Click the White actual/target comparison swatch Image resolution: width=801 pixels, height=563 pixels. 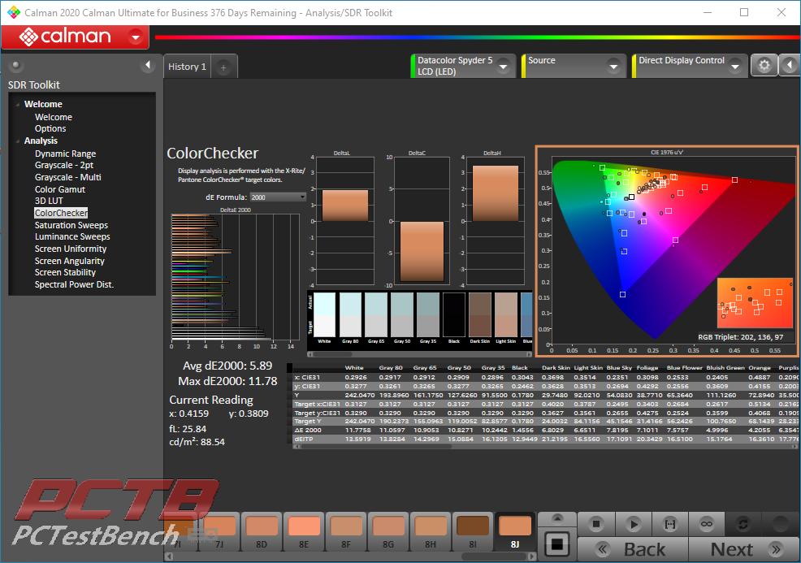(324, 314)
